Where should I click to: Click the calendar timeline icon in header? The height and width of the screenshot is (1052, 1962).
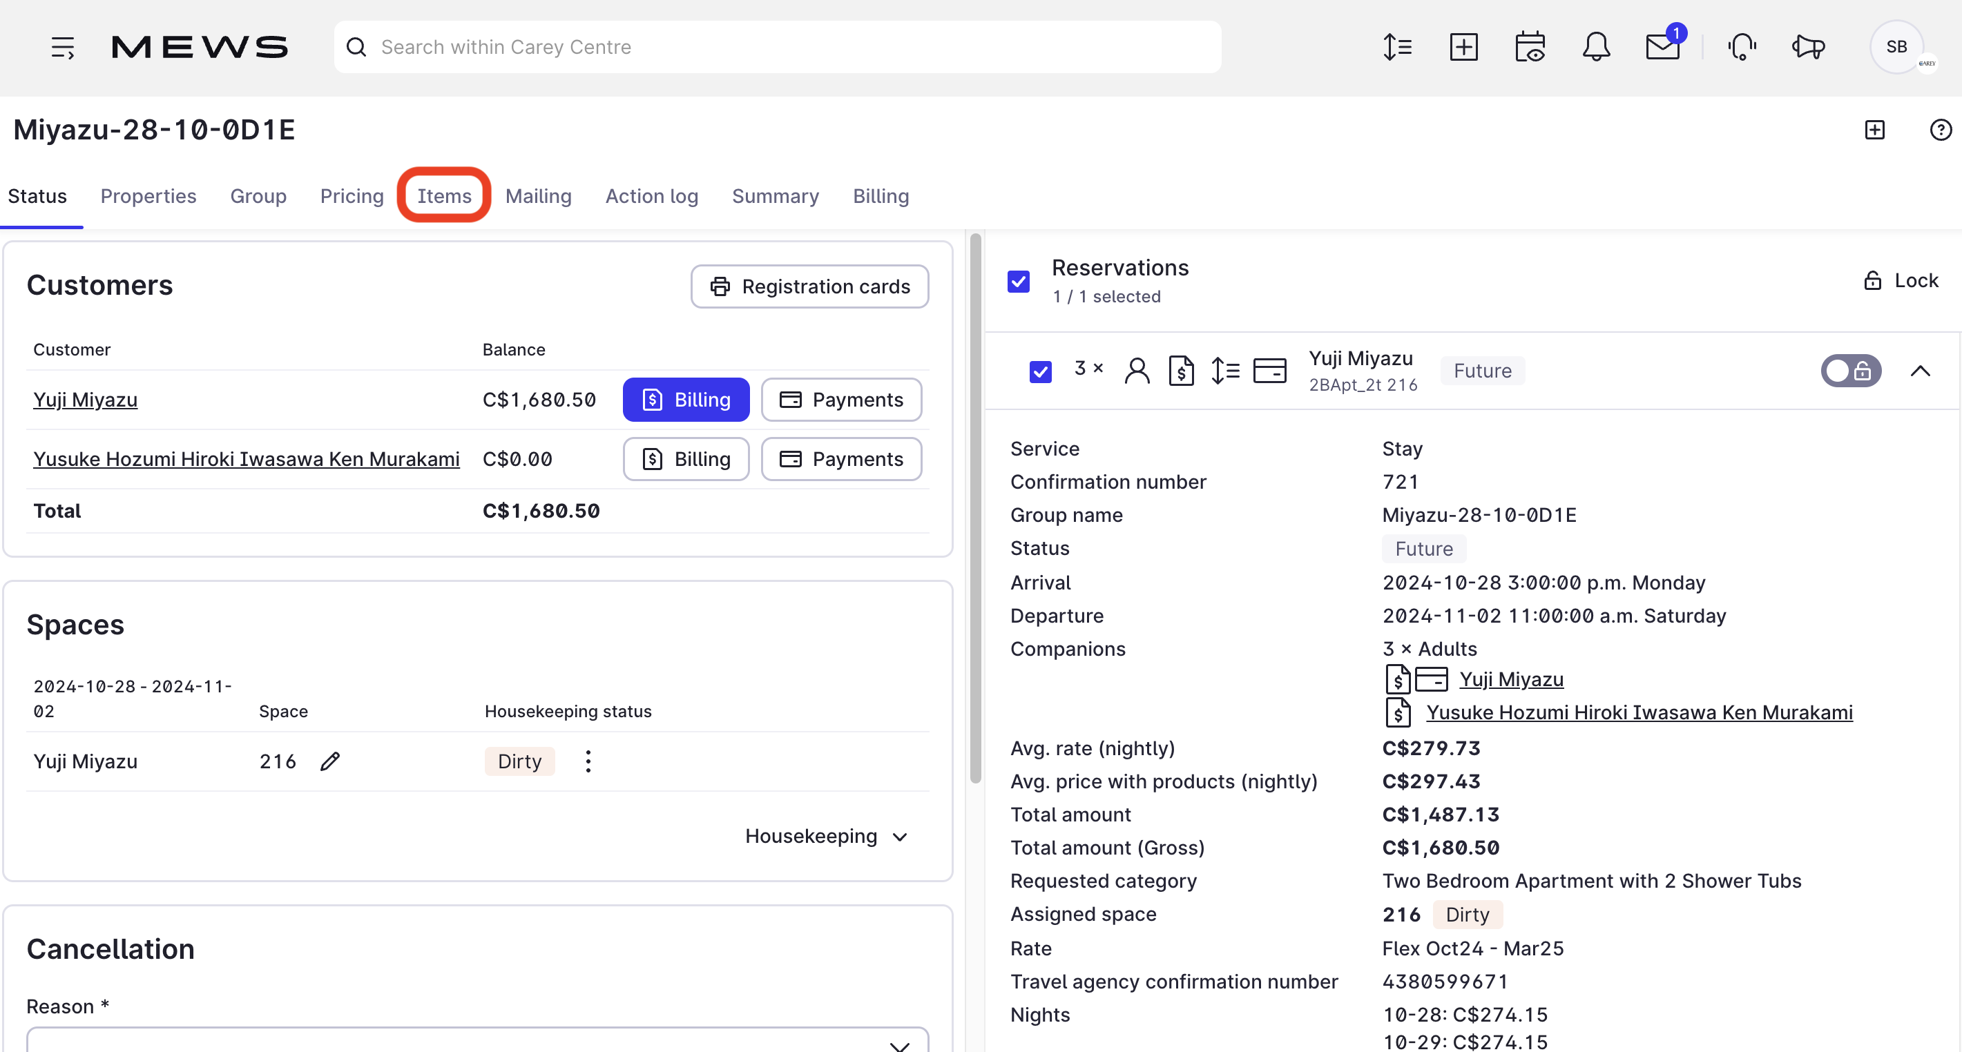[x=1530, y=47]
